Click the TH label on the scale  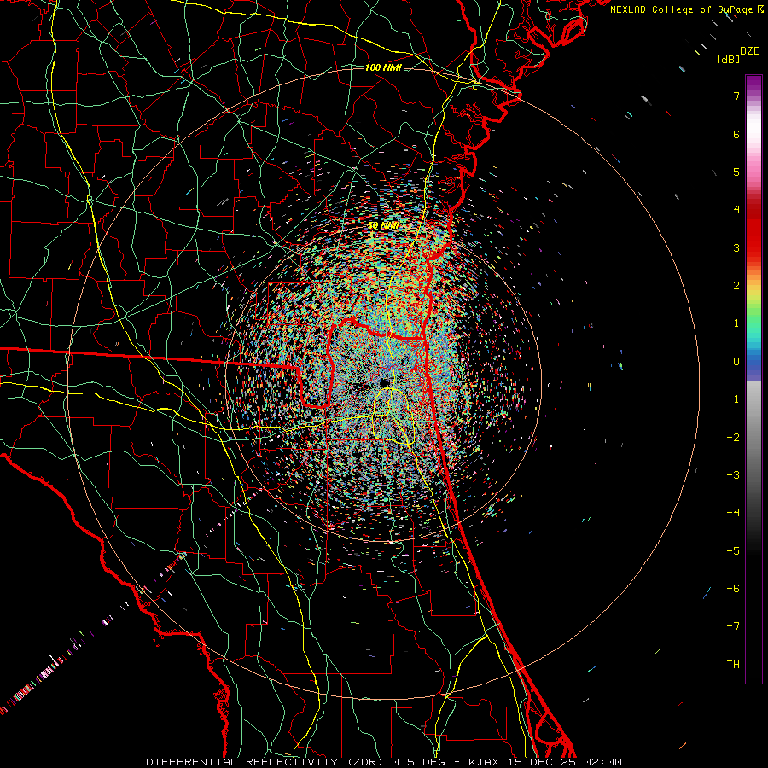(733, 665)
